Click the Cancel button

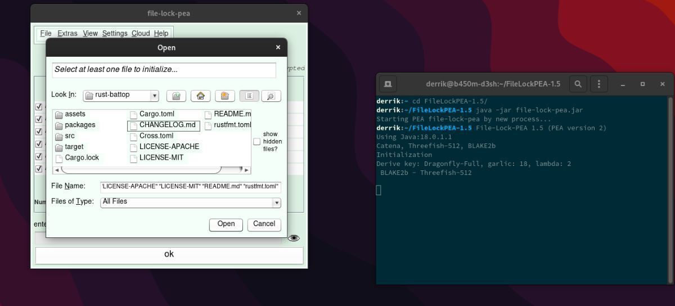[264, 224]
